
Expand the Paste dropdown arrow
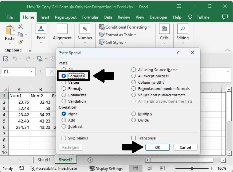(x=10, y=43)
